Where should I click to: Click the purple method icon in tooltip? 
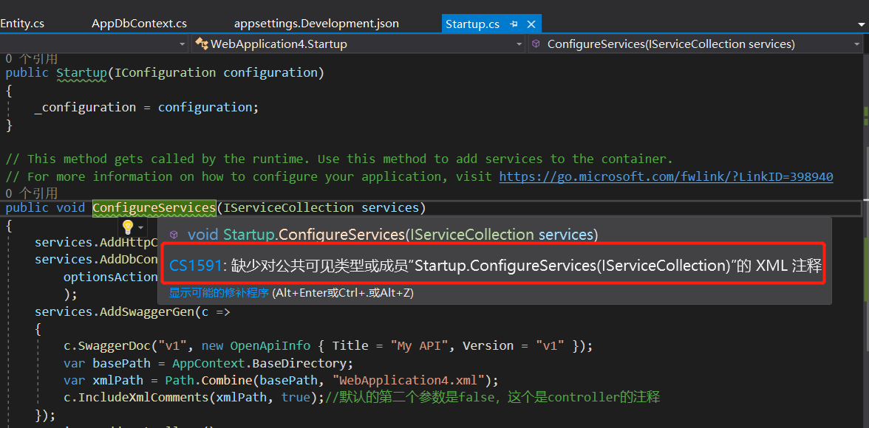(174, 235)
